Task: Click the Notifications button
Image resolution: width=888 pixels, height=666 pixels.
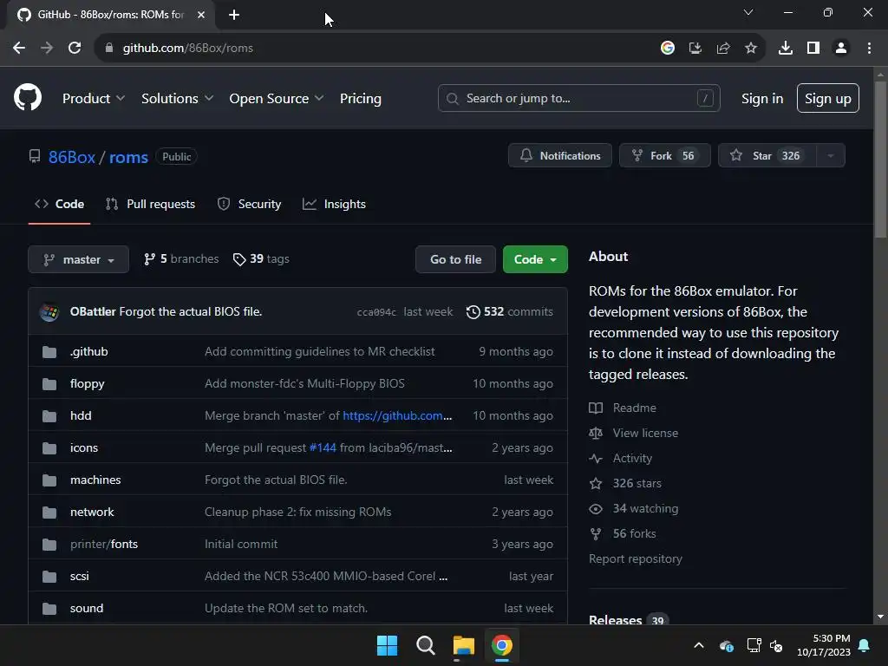Action: 560,156
